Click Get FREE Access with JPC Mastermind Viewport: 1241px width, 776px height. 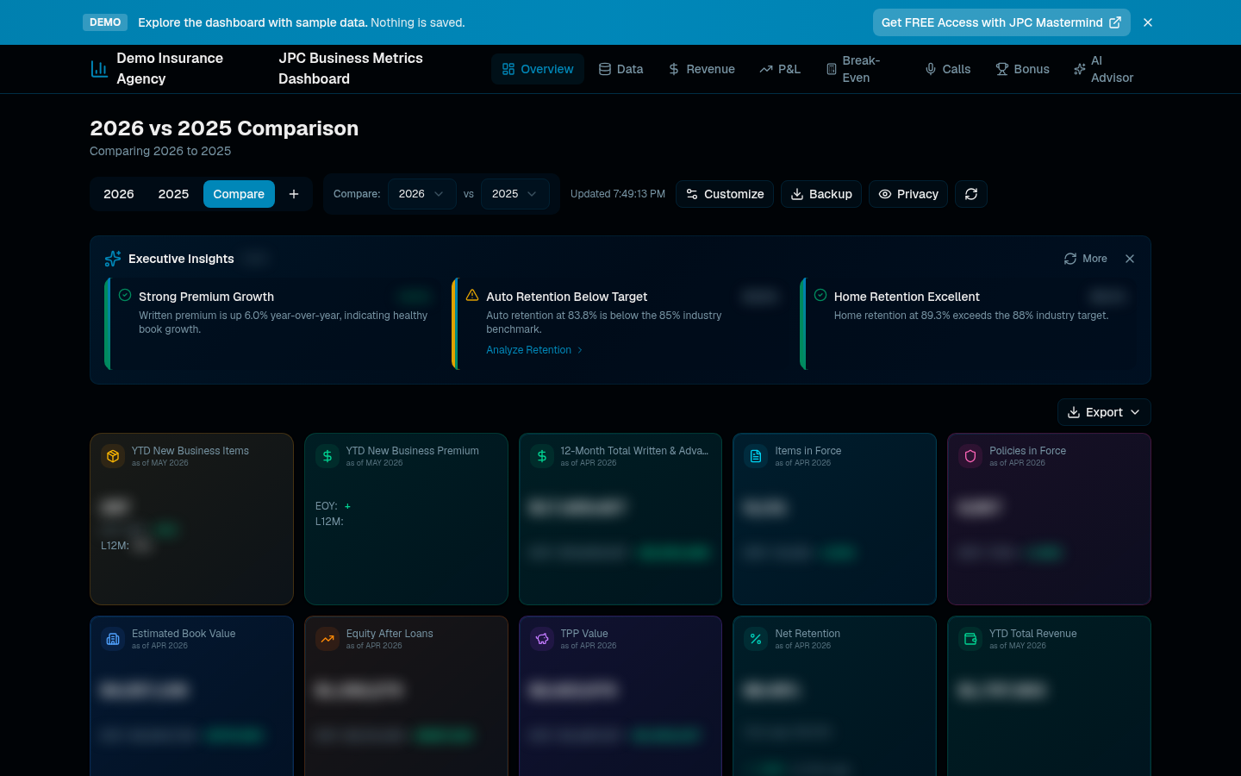coord(1001,22)
